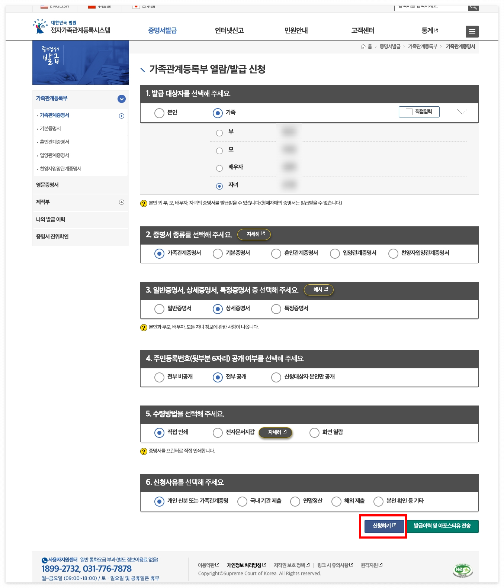Click the home icon in breadcrumb
504x588 pixels.
(363, 46)
